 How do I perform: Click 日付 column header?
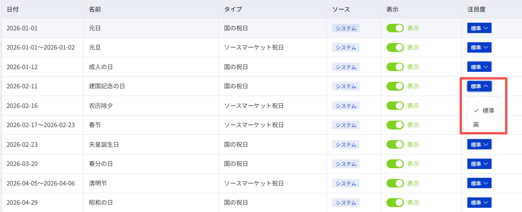click(13, 9)
